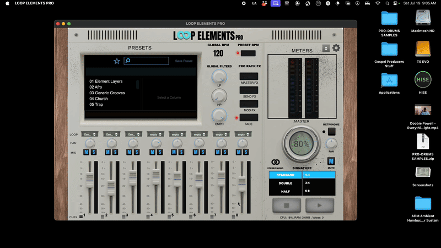
Task: Open PRO-DRUMS SAMPLES.zip file
Action: 423,142
